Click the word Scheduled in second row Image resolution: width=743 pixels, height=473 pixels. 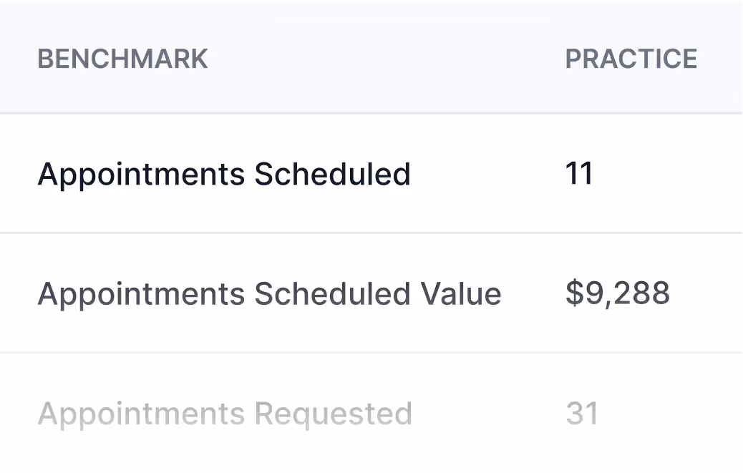pos(333,293)
